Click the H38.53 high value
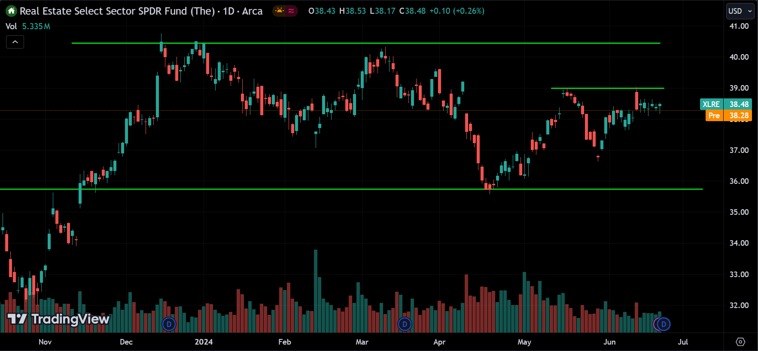 tap(353, 11)
